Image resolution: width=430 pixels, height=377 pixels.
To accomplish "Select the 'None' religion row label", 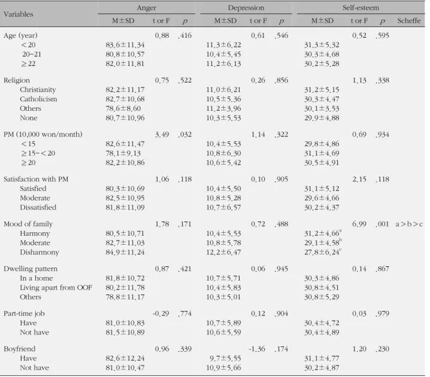I will (x=29, y=118).
